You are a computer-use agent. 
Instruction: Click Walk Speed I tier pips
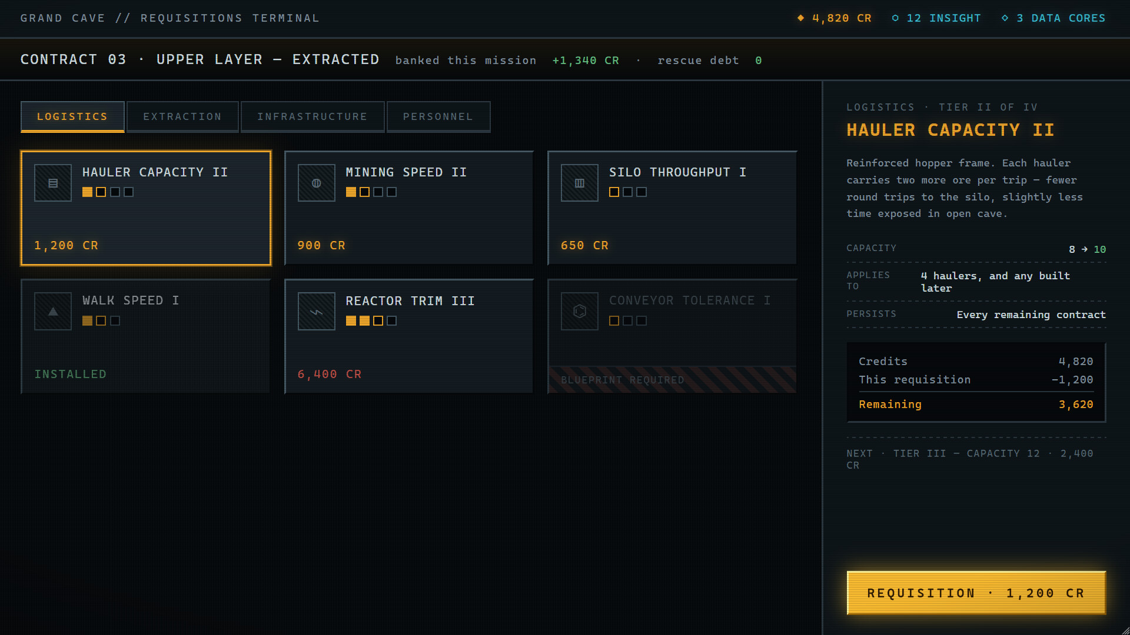[x=101, y=320]
